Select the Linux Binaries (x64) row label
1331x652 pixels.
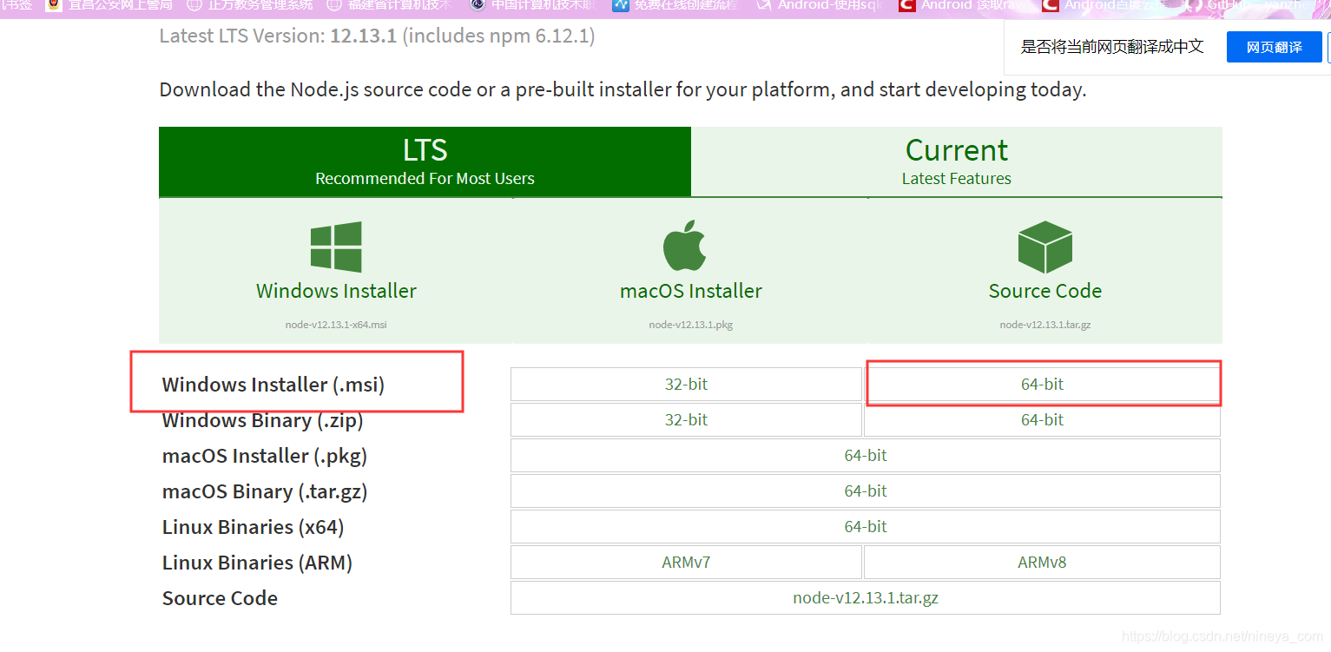pos(253,527)
